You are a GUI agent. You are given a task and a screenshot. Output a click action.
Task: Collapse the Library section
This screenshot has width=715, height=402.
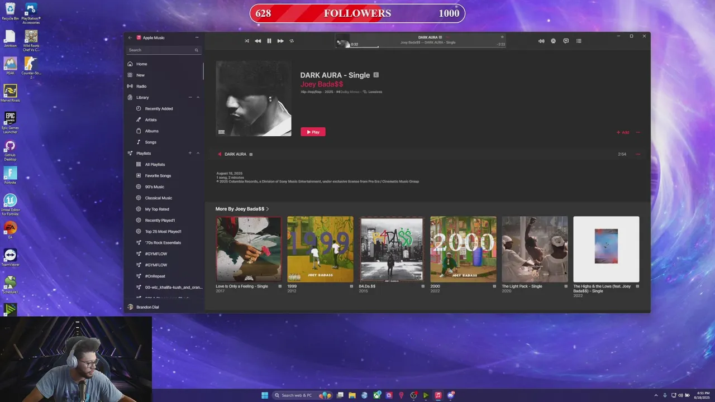pos(198,97)
